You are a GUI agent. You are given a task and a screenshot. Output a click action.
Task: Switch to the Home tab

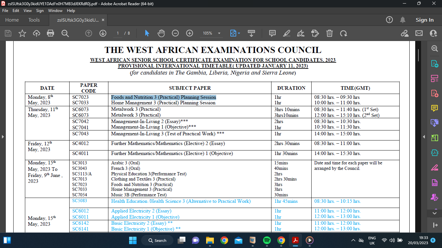[x=12, y=20]
